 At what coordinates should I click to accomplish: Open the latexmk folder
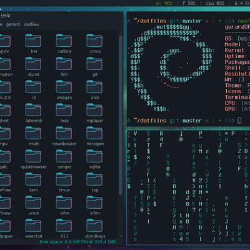coord(33,113)
